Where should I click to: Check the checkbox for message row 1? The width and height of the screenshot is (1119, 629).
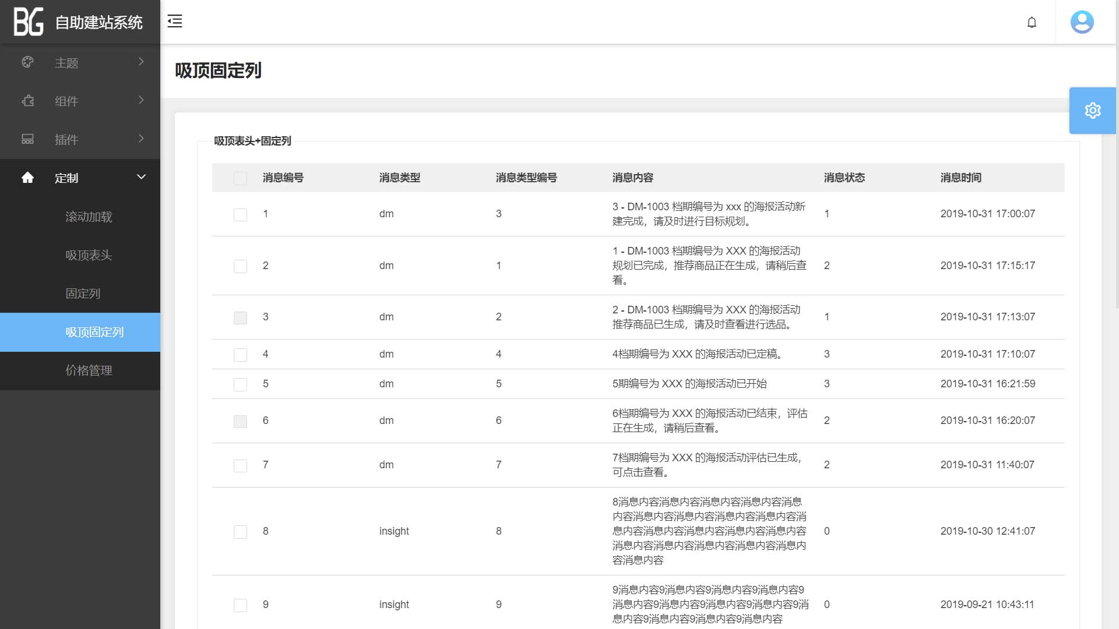pyautogui.click(x=240, y=214)
